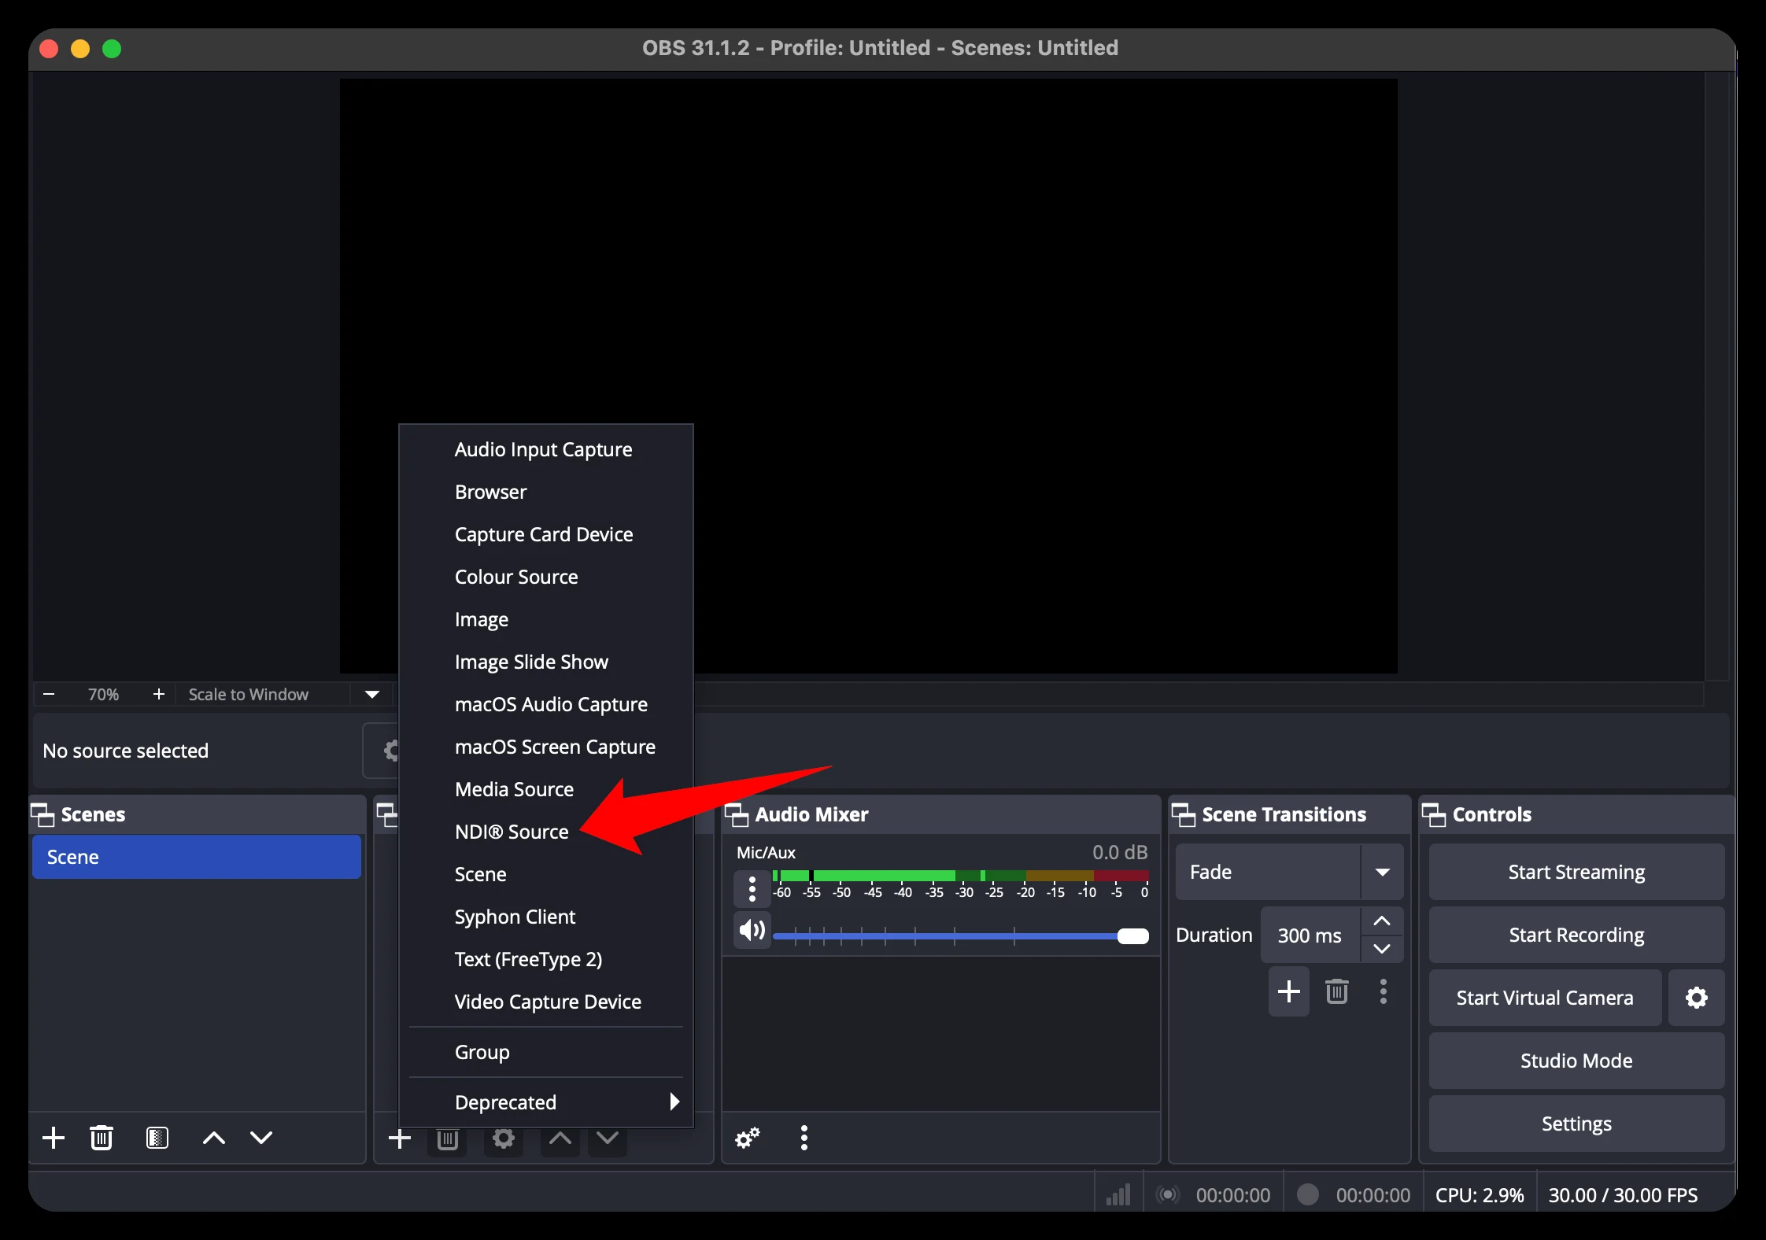1766x1240 pixels.
Task: Click the 30.00 / 30.00 FPS status
Action: click(1623, 1195)
